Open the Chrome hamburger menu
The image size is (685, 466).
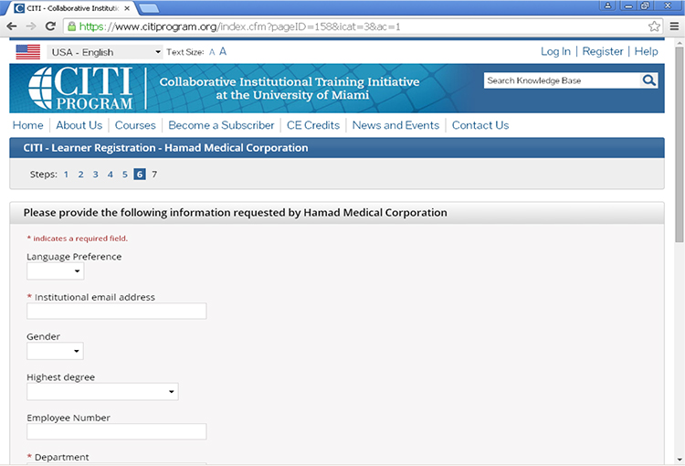675,26
